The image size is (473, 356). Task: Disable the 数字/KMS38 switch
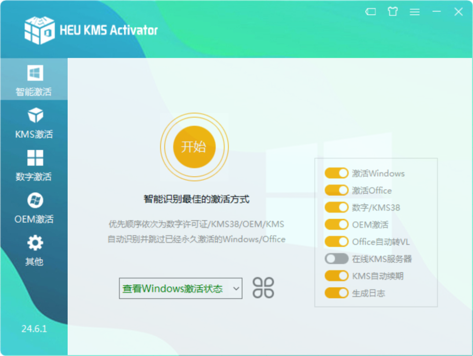coord(337,207)
